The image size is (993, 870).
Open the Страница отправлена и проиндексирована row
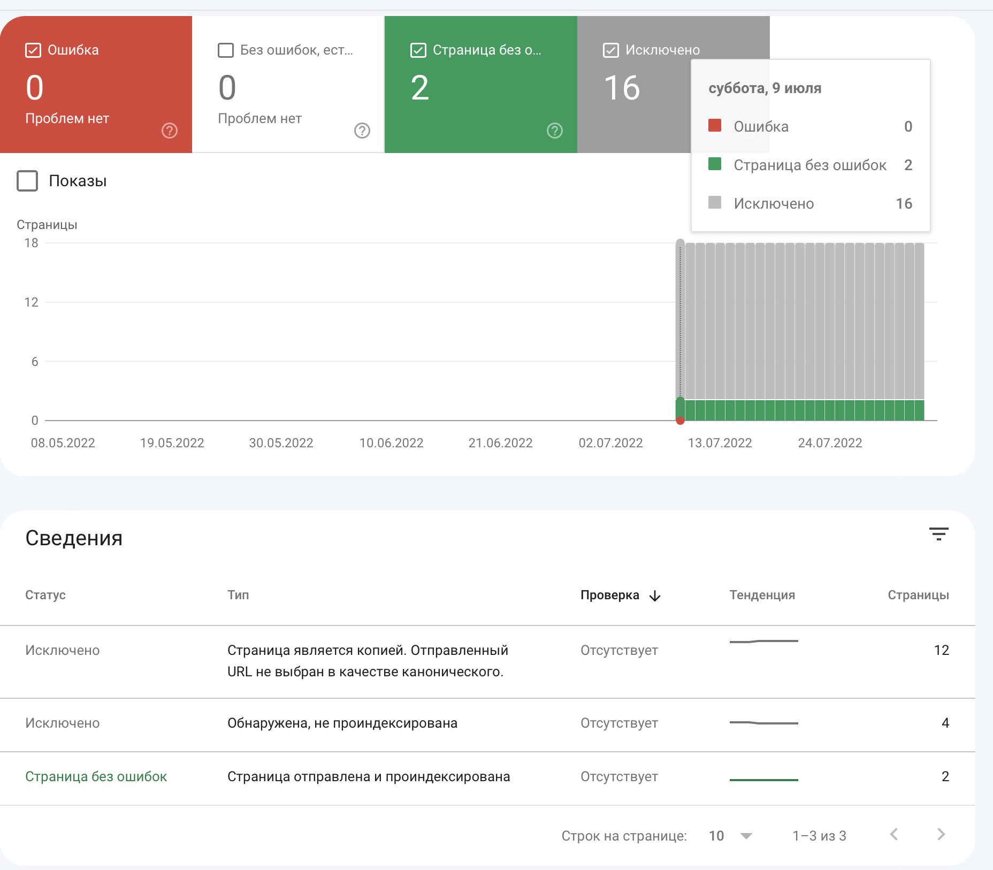(x=368, y=777)
